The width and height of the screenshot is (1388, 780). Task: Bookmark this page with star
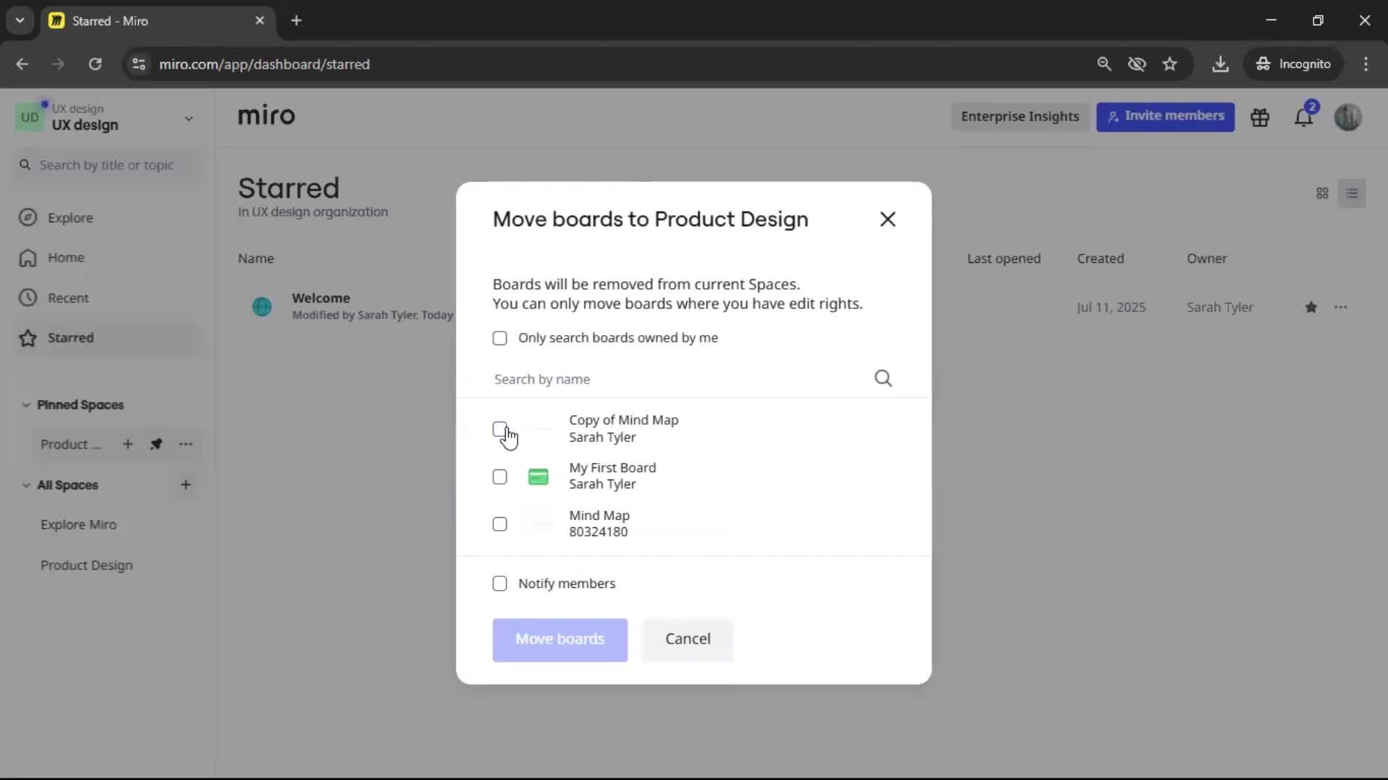point(1170,64)
